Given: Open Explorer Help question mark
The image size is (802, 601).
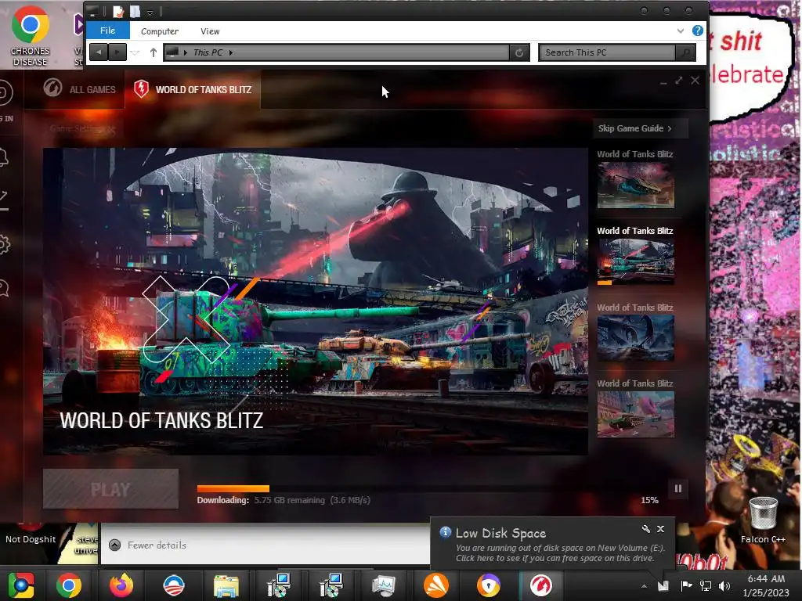Looking at the screenshot, I should point(697,31).
